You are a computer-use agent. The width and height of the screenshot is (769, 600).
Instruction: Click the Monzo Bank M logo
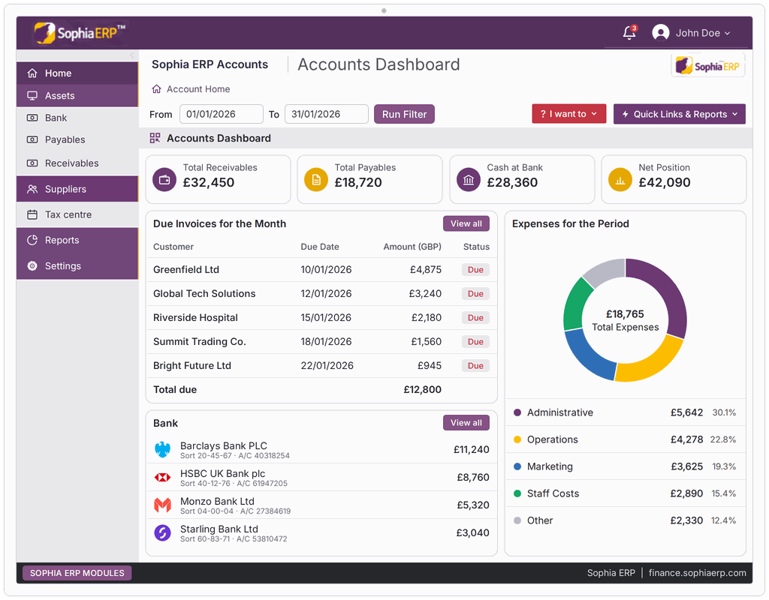click(x=162, y=505)
